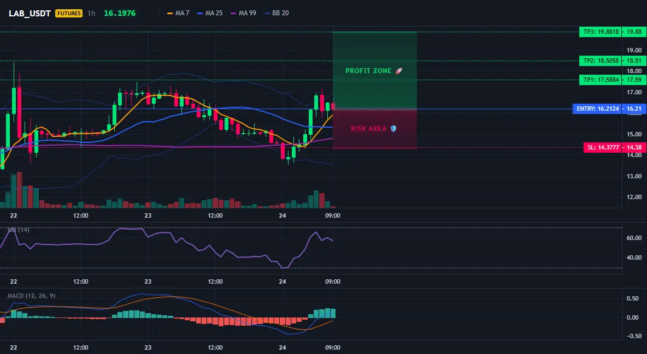The width and height of the screenshot is (647, 354).
Task: Click the 19.00 price axis value
Action: click(x=634, y=50)
